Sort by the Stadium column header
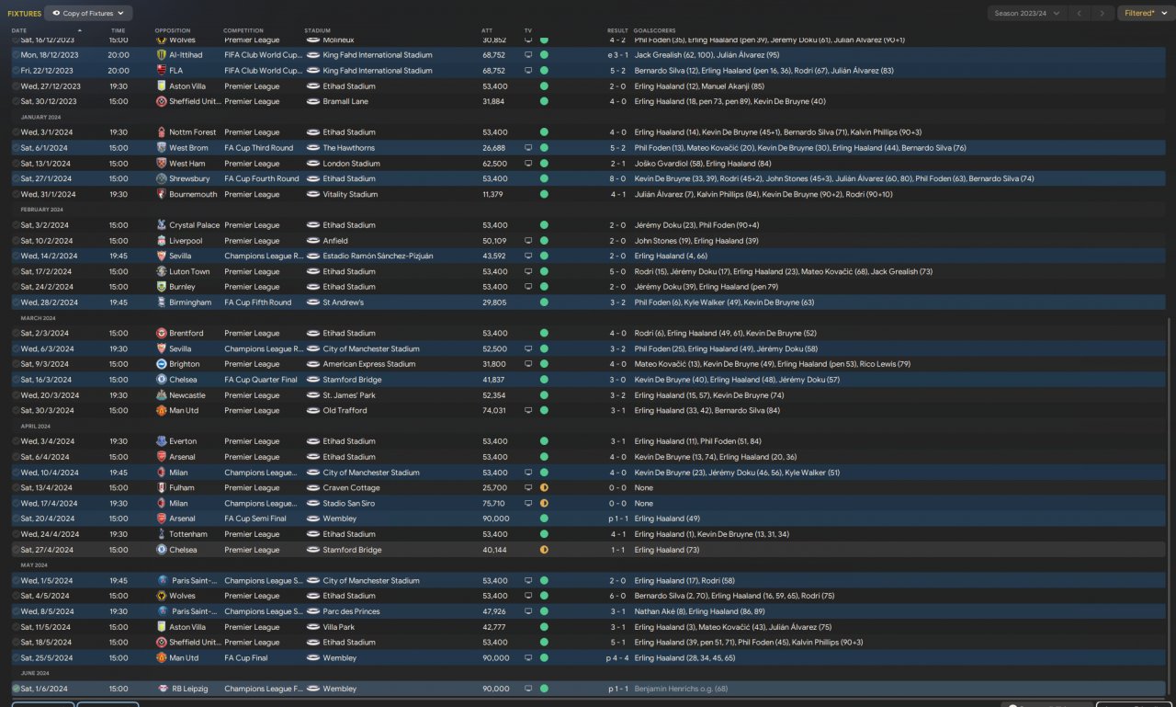Image resolution: width=1176 pixels, height=707 pixels. tap(318, 30)
